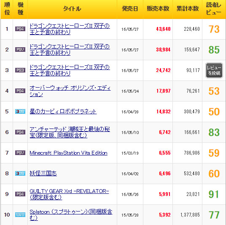The height and width of the screenshot is (225, 226).
Task: Click the PS4 icon beside GUILTY GEAR Xrd
Action: (x=20, y=194)
